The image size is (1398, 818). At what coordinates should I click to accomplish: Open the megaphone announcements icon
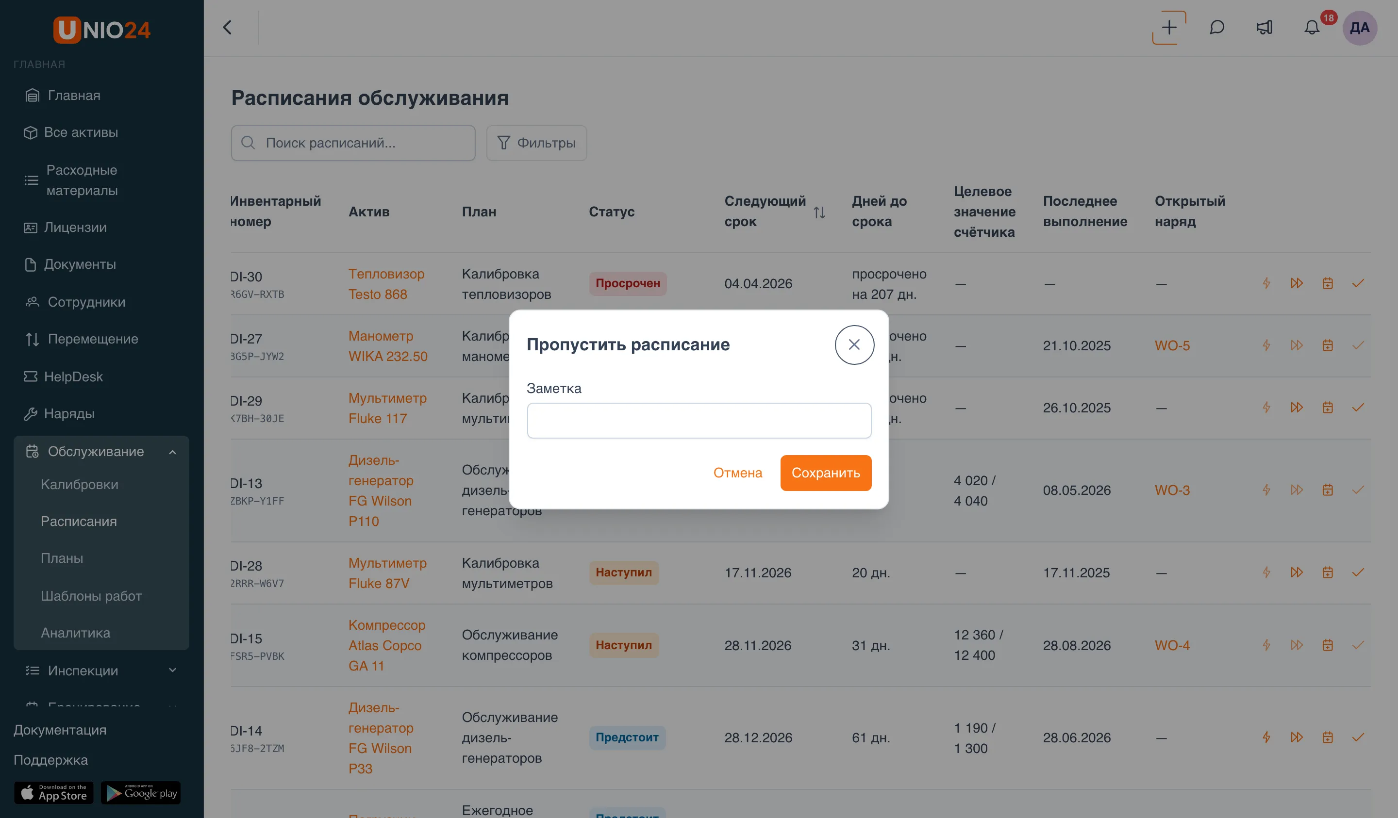point(1265,27)
